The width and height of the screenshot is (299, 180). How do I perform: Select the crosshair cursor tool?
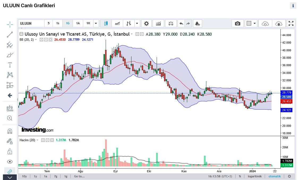[10, 24]
